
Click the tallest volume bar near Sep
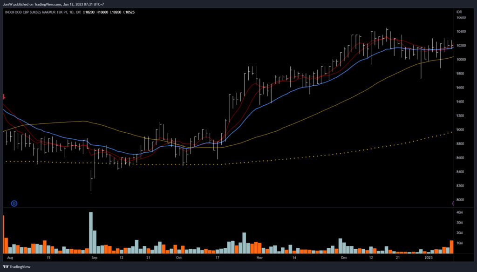point(91,232)
